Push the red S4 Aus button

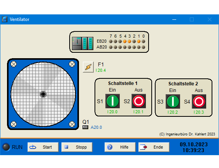[199, 101]
